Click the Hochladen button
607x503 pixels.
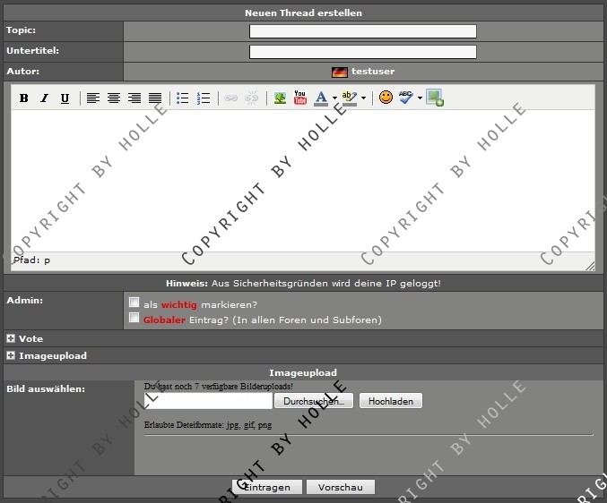tap(391, 401)
